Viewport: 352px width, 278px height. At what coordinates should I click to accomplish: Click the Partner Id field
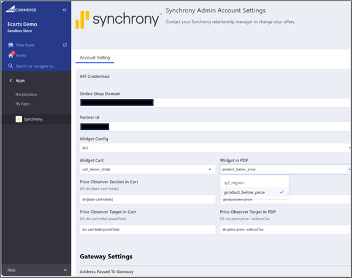coord(215,126)
